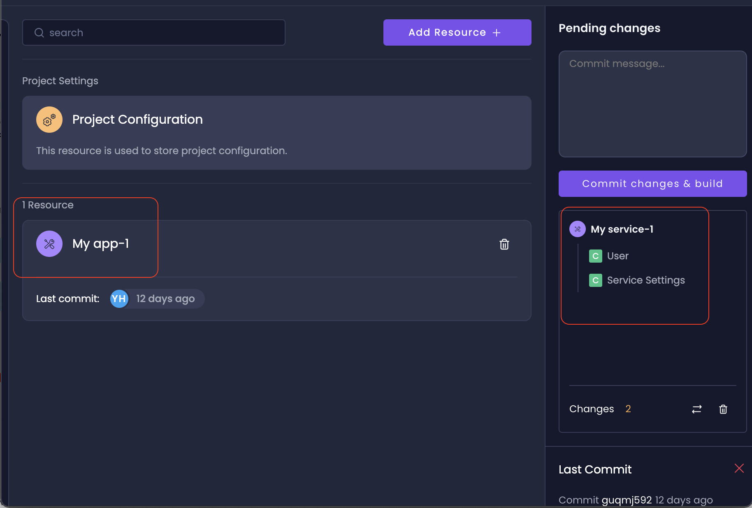The image size is (752, 508).
Task: Click the green C icon beside User
Action: pos(595,256)
